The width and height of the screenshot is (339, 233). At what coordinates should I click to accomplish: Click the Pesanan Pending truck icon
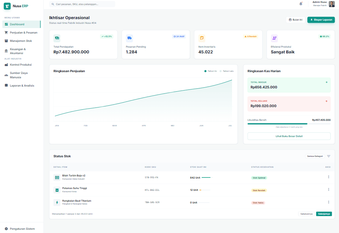point(129,37)
